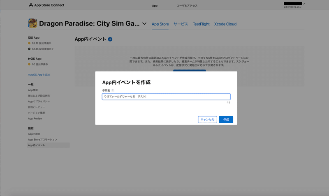Select iOS 1.8.16 配信準備完了 version
The image size is (329, 196).
(43, 49)
